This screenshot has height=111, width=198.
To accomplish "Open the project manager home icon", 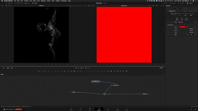I will click(x=192, y=109).
